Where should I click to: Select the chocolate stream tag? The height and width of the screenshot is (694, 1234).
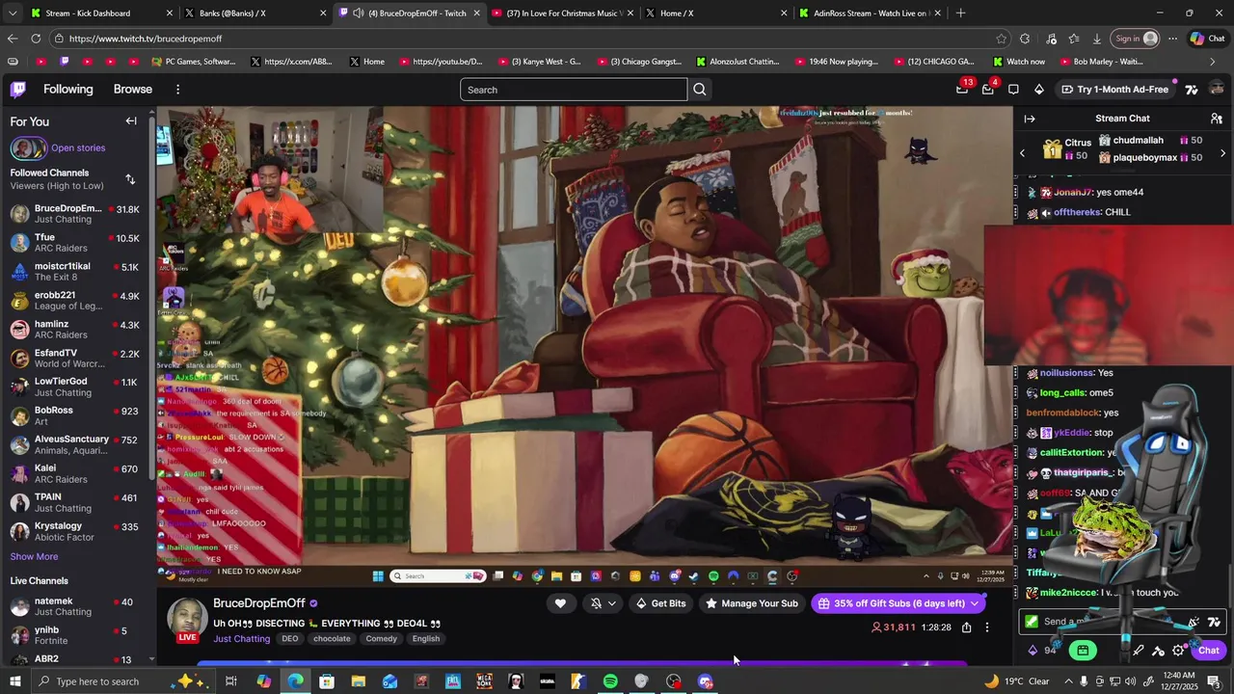(x=332, y=639)
